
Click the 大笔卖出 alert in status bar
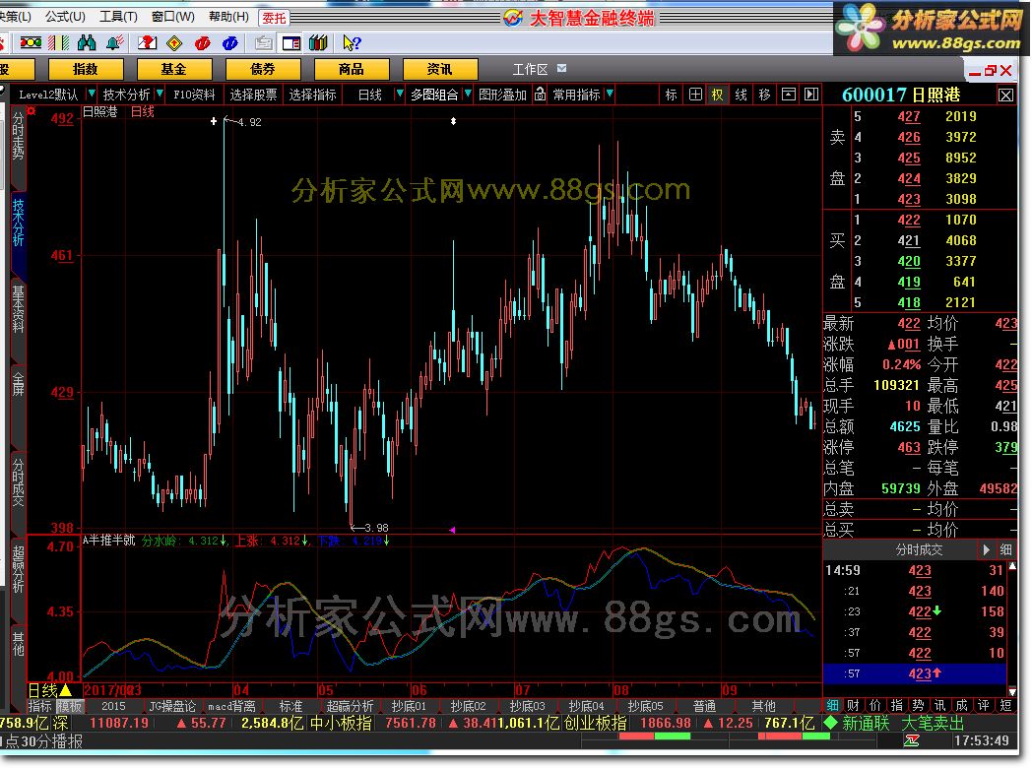933,723
